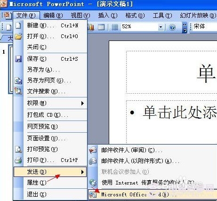Screen dimensions: 217x201
Task: Choose Package for CD (打包成 CD)
Action: (50, 115)
